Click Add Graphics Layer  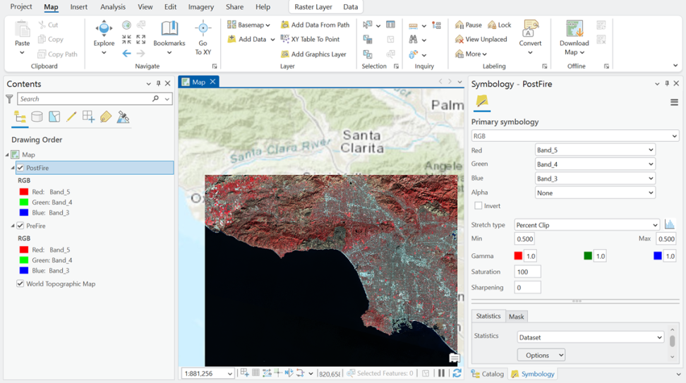pyautogui.click(x=313, y=54)
